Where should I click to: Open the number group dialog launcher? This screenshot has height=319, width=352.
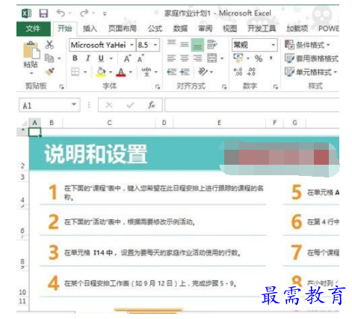pyautogui.click(x=276, y=87)
